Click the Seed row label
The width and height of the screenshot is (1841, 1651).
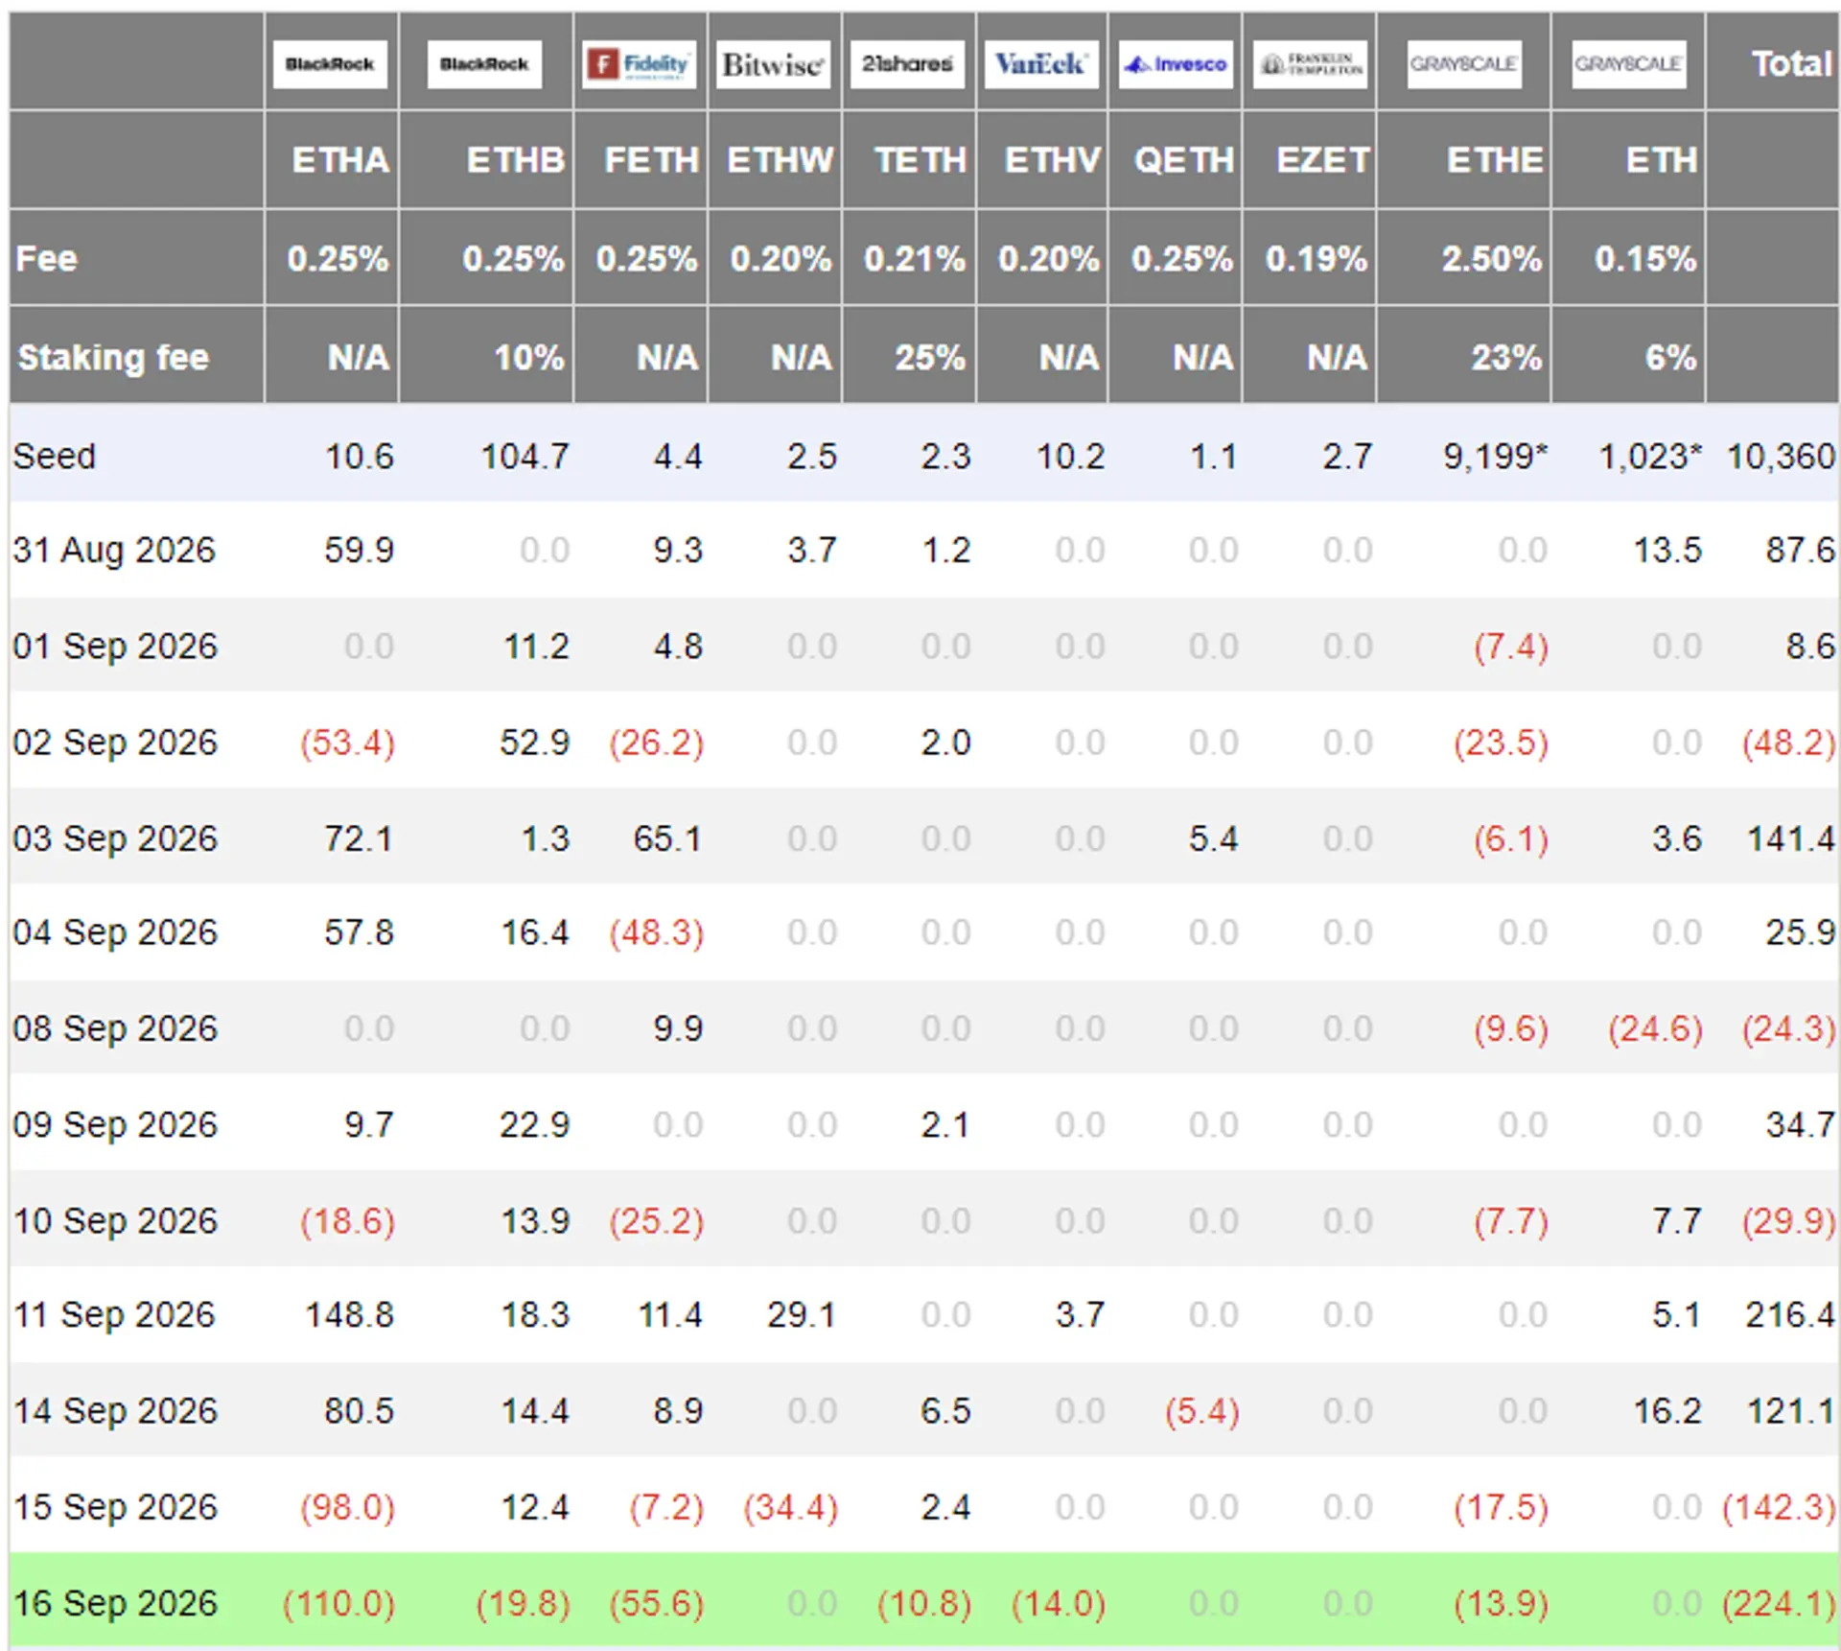[x=54, y=456]
